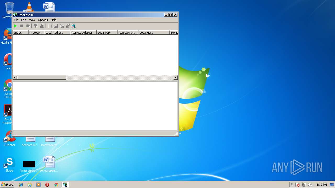Image resolution: width=335 pixels, height=188 pixels.
Task: Click the down-arrow triangle toolbar icon
Action: (36, 26)
